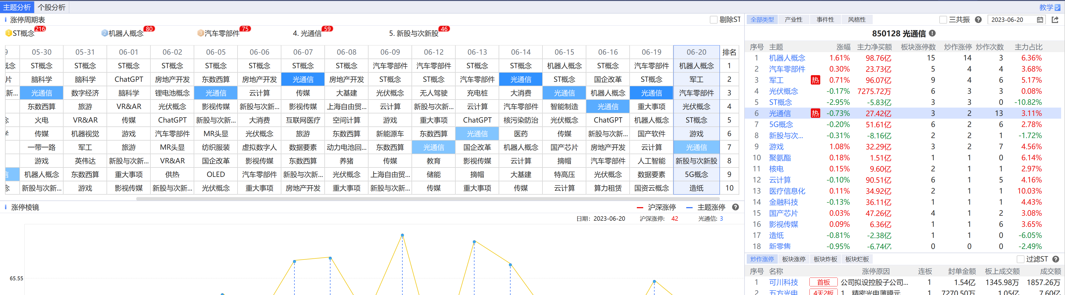The image size is (1065, 295).
Task: Click the horizontal scrollbar under the period table
Action: point(428,199)
